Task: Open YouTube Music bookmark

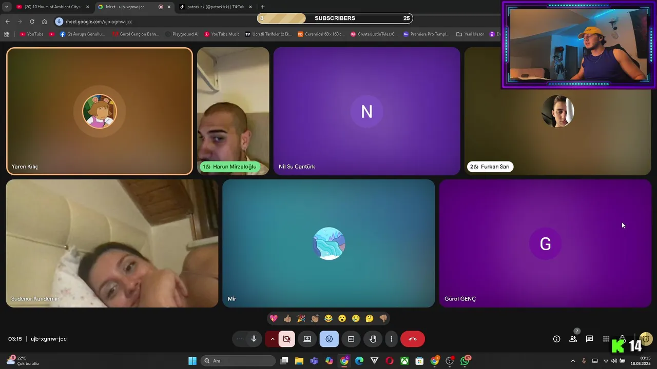Action: pyautogui.click(x=222, y=34)
